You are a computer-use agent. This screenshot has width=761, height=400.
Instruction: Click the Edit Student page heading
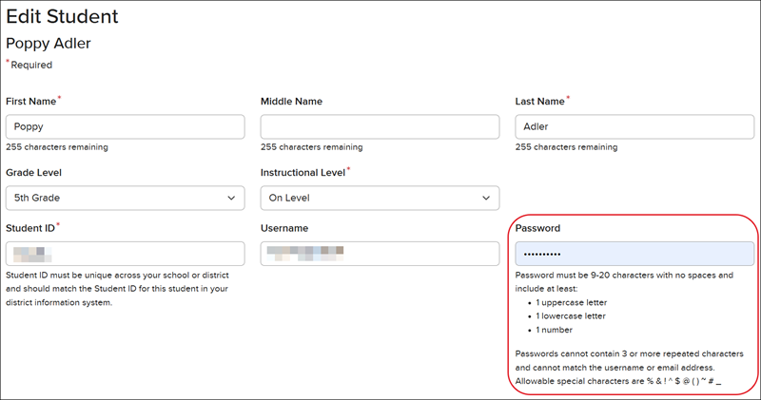(63, 16)
